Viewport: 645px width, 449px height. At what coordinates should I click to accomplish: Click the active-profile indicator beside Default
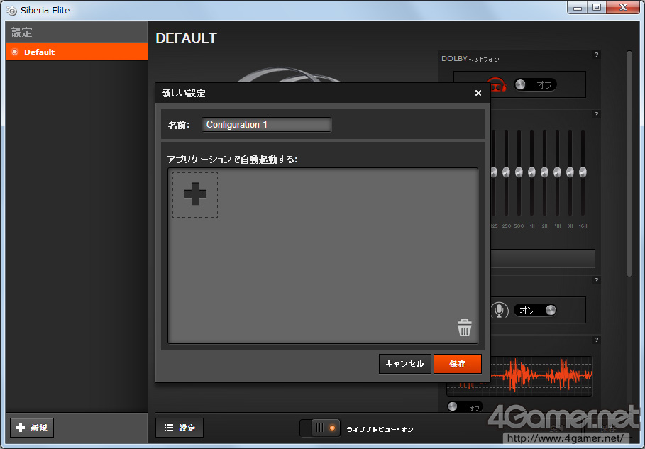point(15,52)
